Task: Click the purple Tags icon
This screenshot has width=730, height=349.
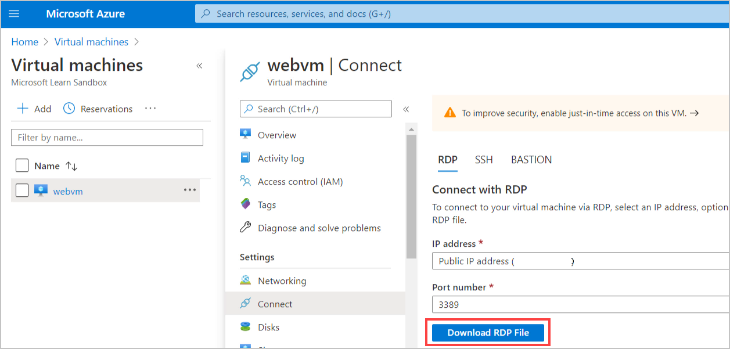Action: pos(245,204)
